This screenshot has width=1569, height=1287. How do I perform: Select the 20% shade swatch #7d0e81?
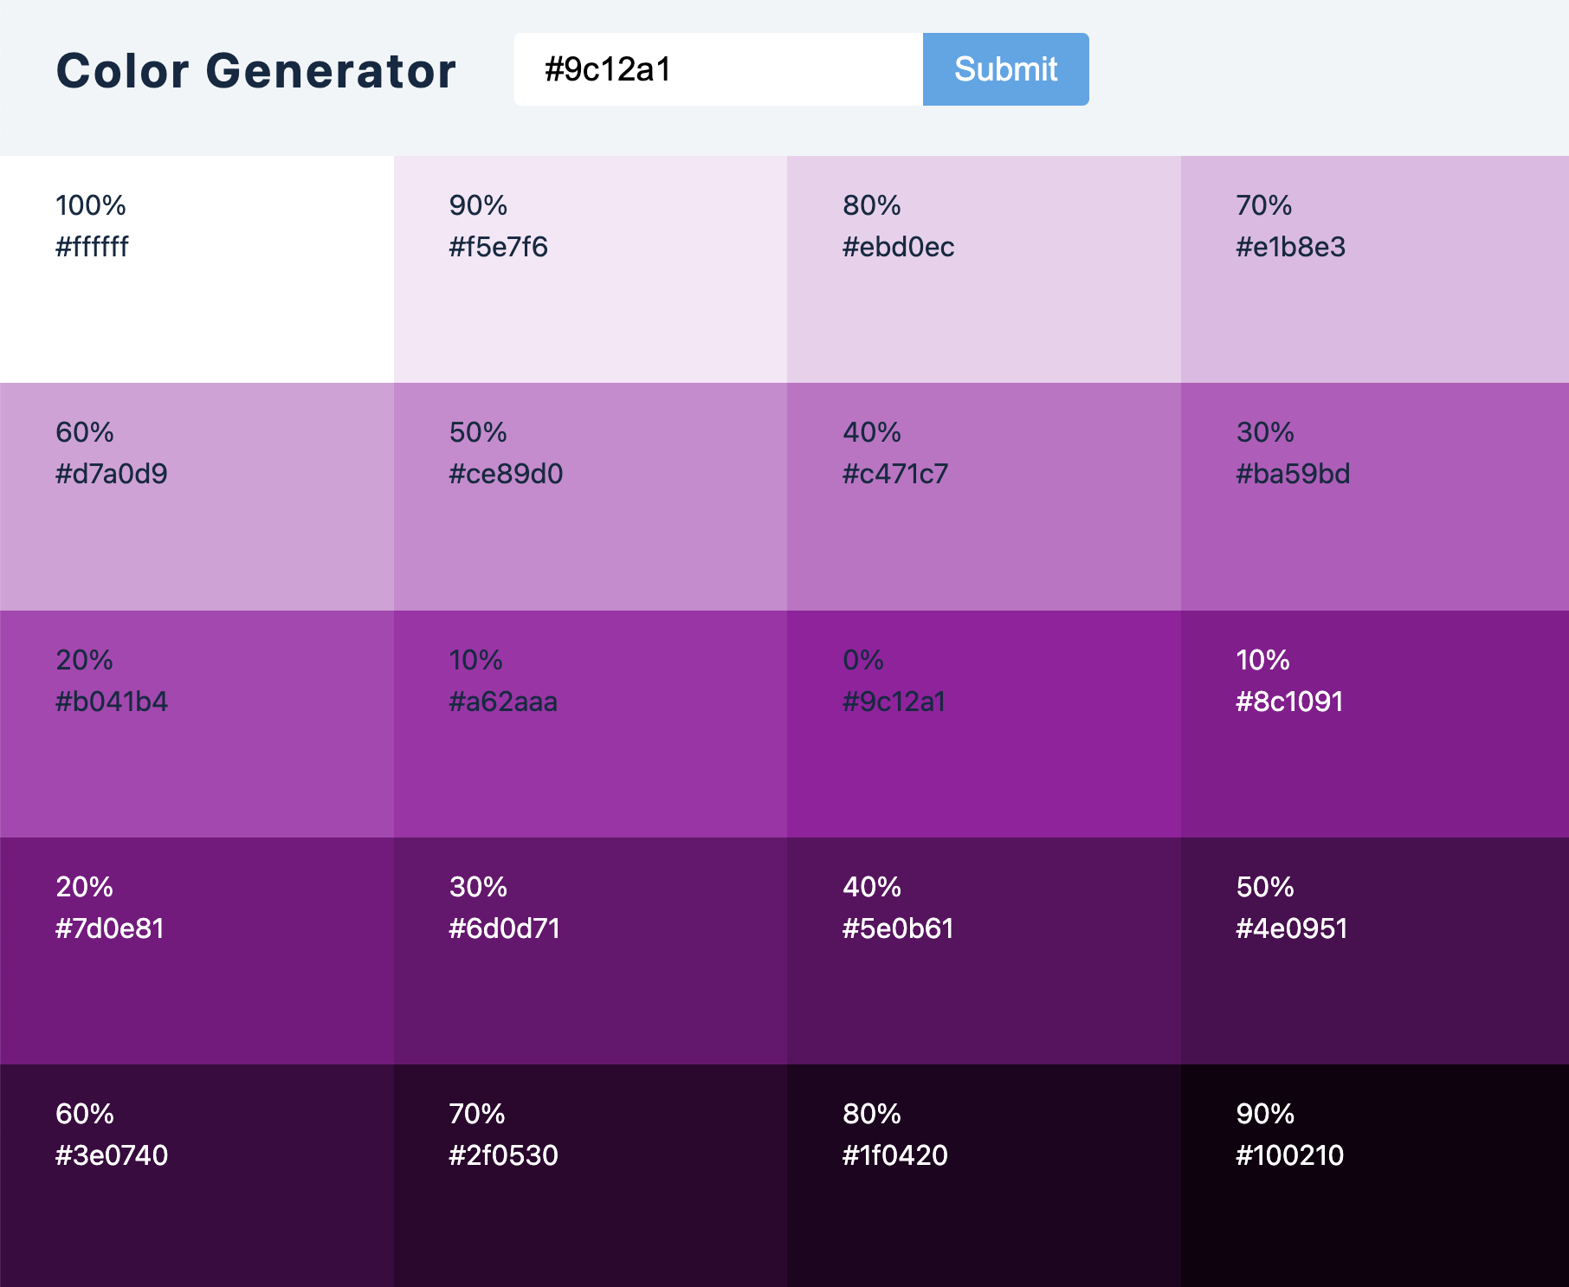click(x=197, y=951)
